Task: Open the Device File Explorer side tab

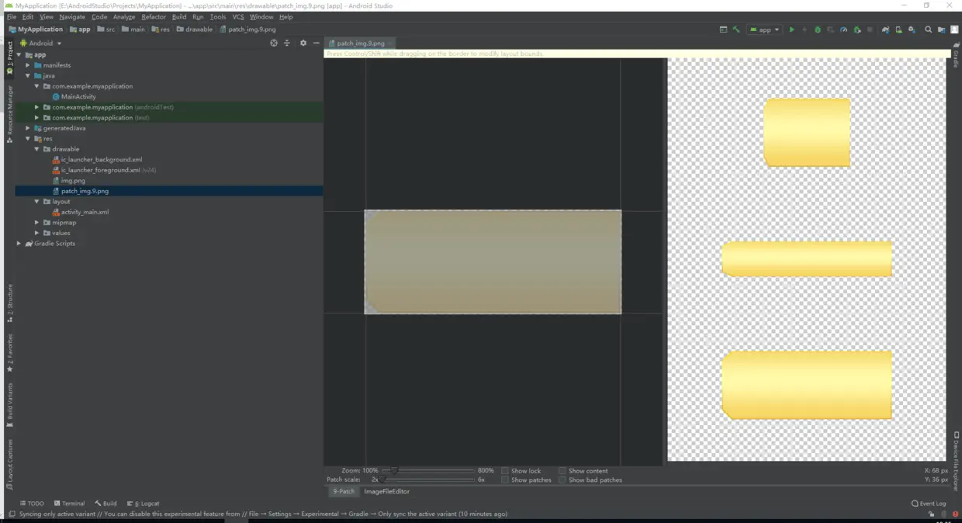Action: click(x=956, y=462)
